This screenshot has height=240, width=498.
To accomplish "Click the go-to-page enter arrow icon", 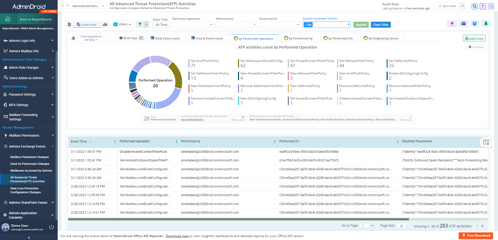I will coord(372,226).
